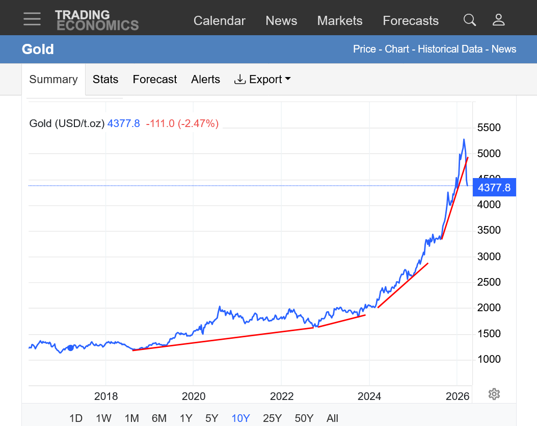This screenshot has width=537, height=426.
Task: Click the search magnifier icon
Action: (469, 20)
